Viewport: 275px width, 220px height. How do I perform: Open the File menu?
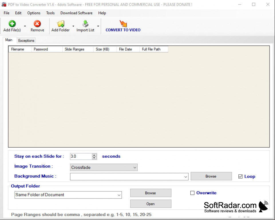[x=7, y=13]
